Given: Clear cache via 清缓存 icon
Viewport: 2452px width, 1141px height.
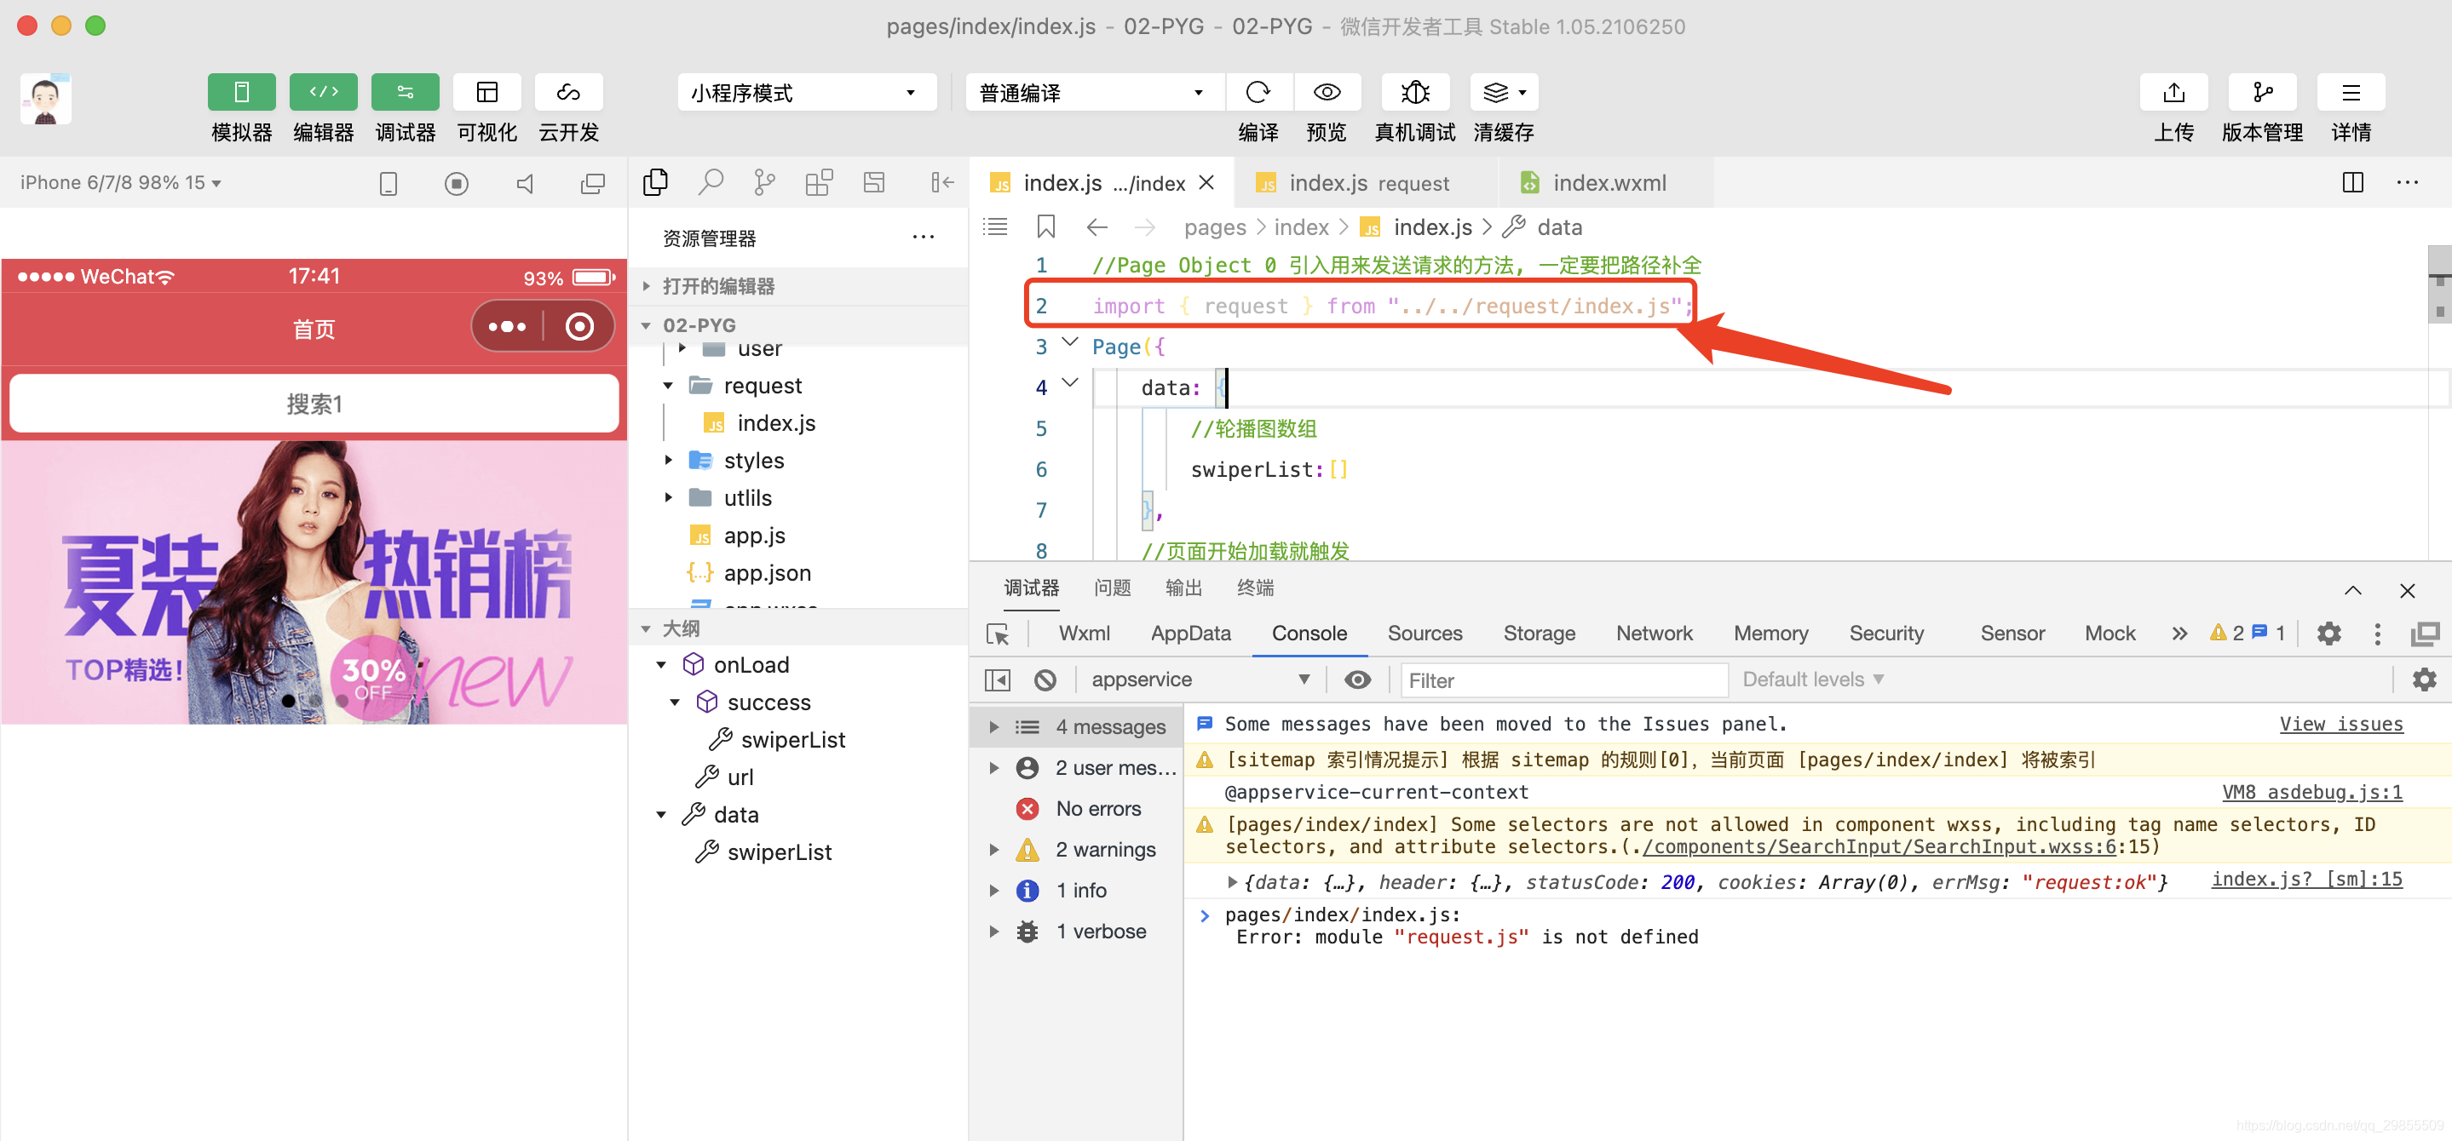Looking at the screenshot, I should [1494, 92].
